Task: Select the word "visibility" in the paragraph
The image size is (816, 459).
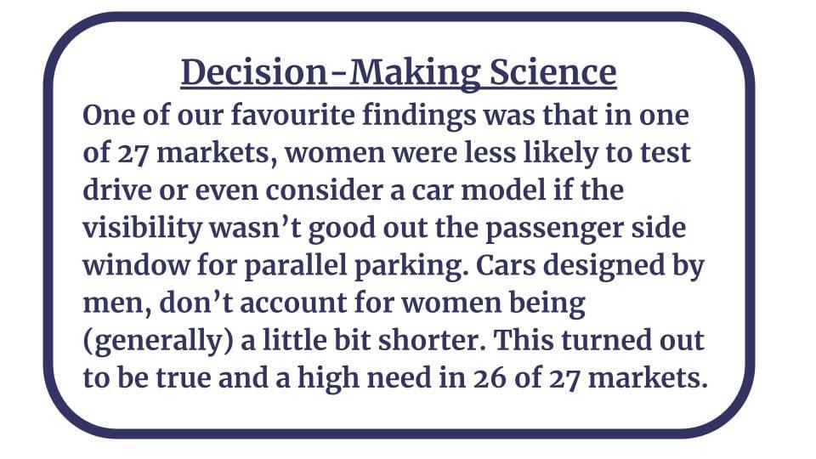Action: (x=142, y=229)
